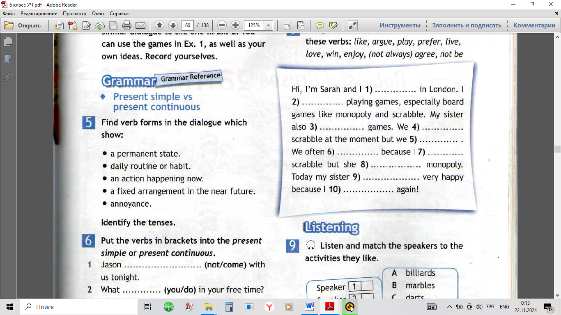Select the highlight text tool
The image size is (561, 315).
333,25
